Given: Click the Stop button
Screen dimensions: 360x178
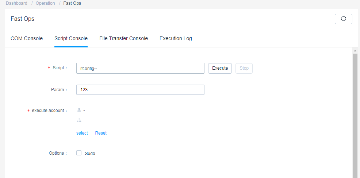Looking at the screenshot, I should click(244, 68).
